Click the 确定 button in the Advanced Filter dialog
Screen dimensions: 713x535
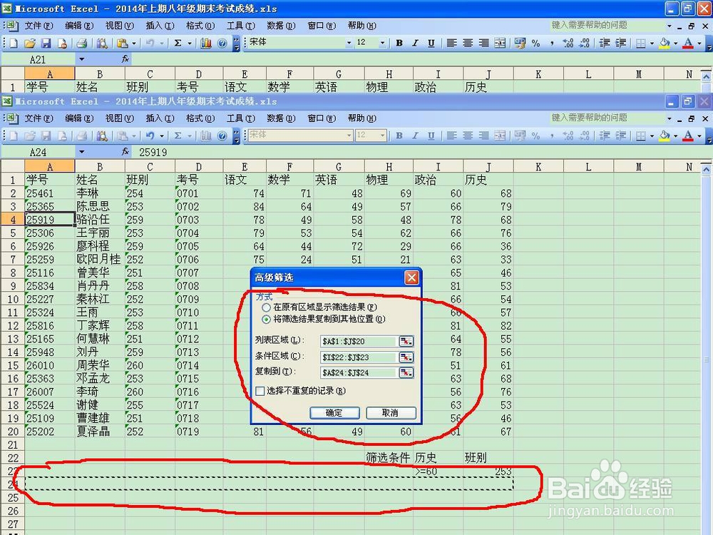click(x=334, y=413)
